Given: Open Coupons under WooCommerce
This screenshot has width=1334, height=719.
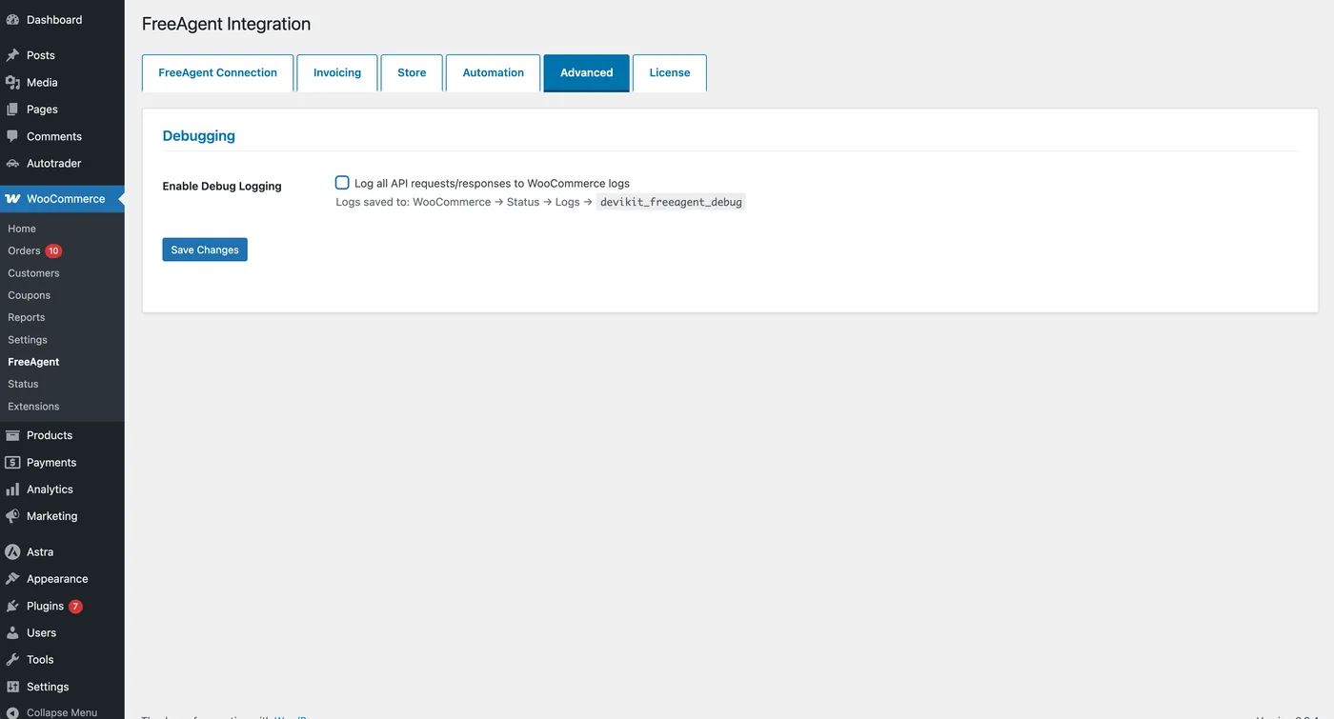Looking at the screenshot, I should [29, 295].
